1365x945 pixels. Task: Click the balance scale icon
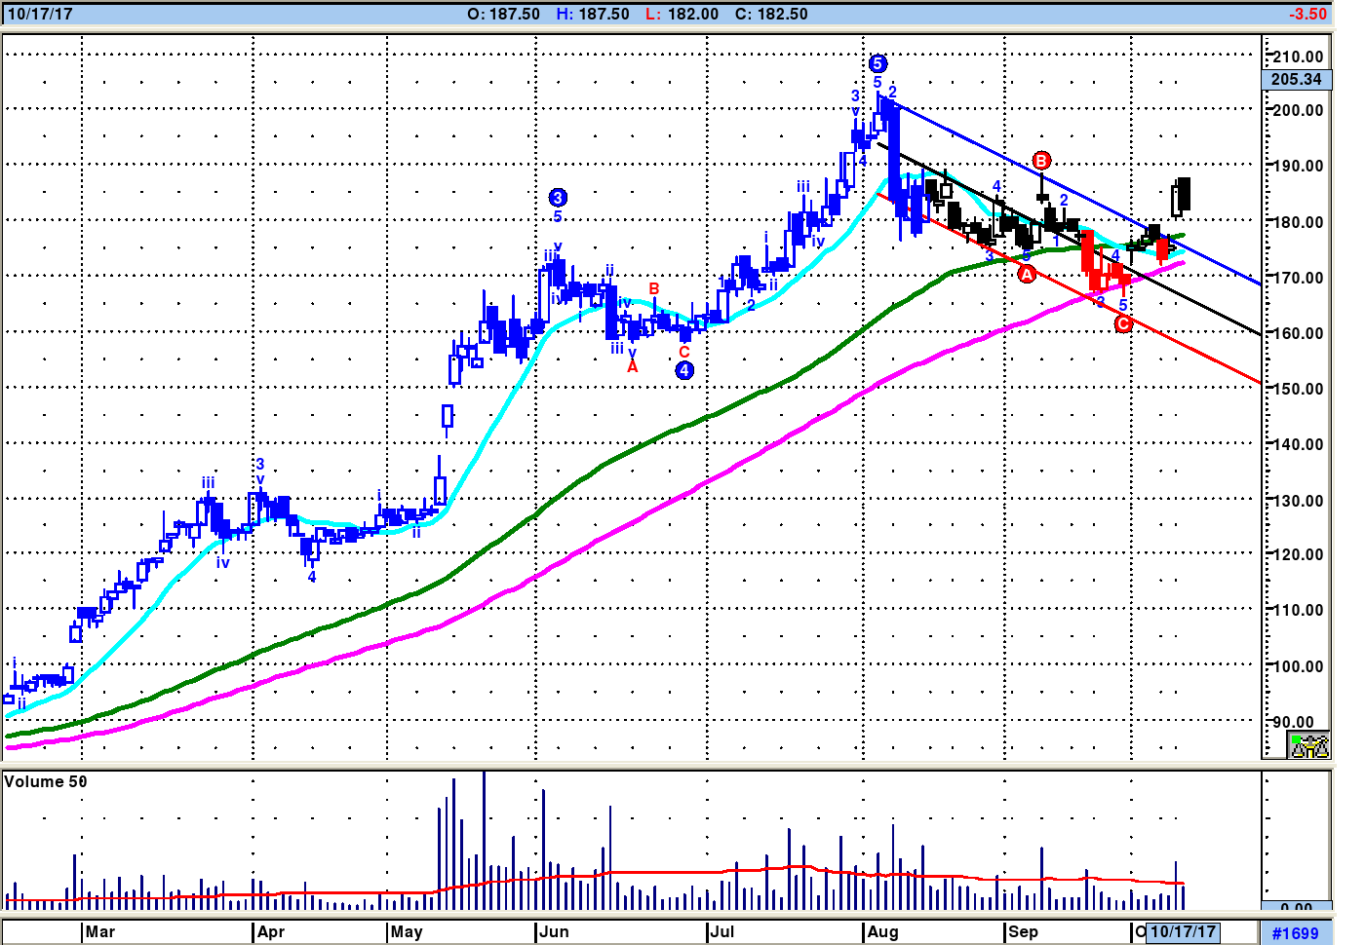click(1308, 746)
